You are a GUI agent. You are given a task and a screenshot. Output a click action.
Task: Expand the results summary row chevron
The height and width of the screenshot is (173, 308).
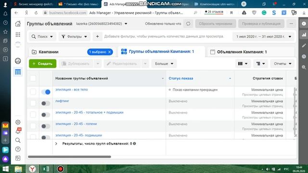56,144
